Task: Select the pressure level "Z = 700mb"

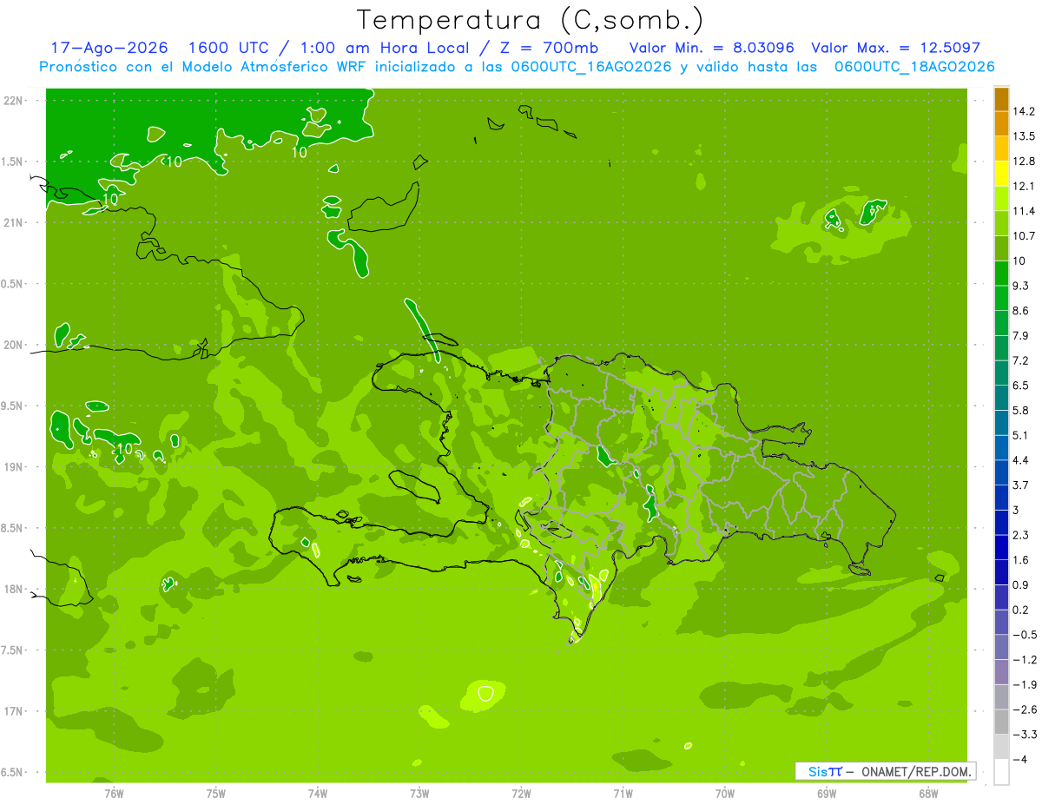Action: 549,48
